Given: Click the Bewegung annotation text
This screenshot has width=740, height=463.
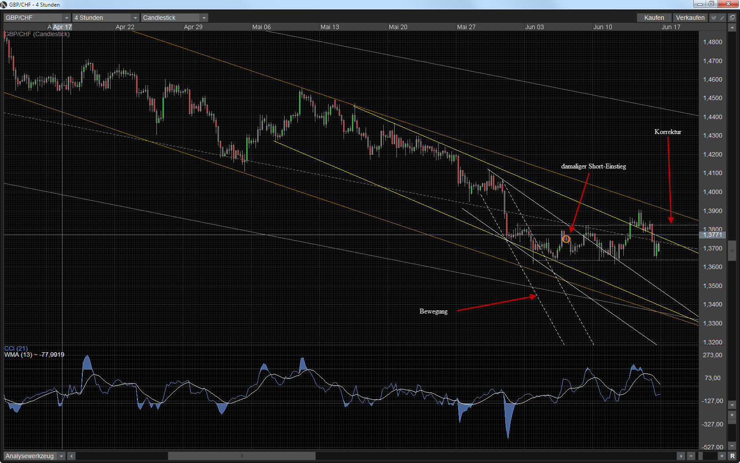Looking at the screenshot, I should point(433,311).
